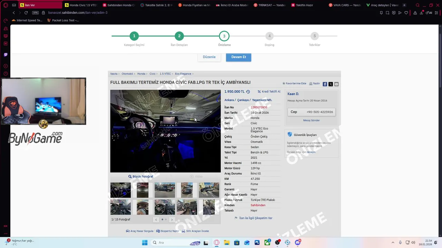Open browser AI assistant icon

pyautogui.click(x=429, y=13)
